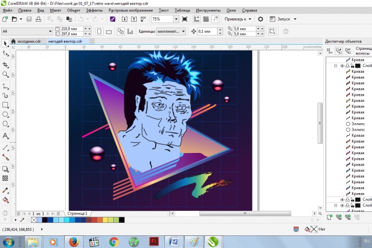Select the Text tool
This screenshot has height=248, width=372.
click(x=5, y=136)
